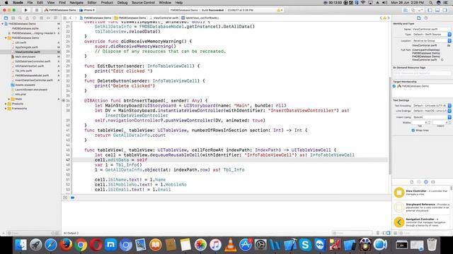
Task: Edit the file Name field
Action: point(431,29)
